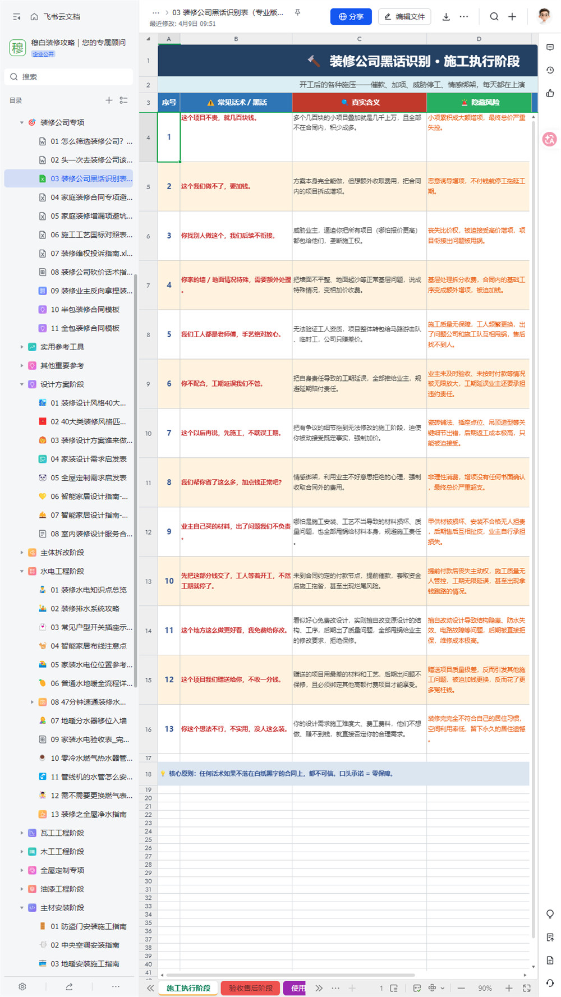This screenshot has height=997, width=561.
Task: Zoom in using the plus icon at bottom
Action: pyautogui.click(x=509, y=988)
